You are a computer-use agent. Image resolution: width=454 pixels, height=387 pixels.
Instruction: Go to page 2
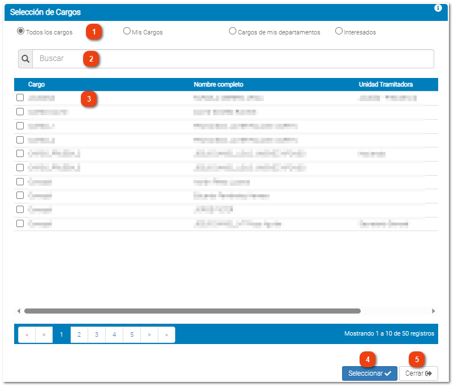pyautogui.click(x=79, y=335)
